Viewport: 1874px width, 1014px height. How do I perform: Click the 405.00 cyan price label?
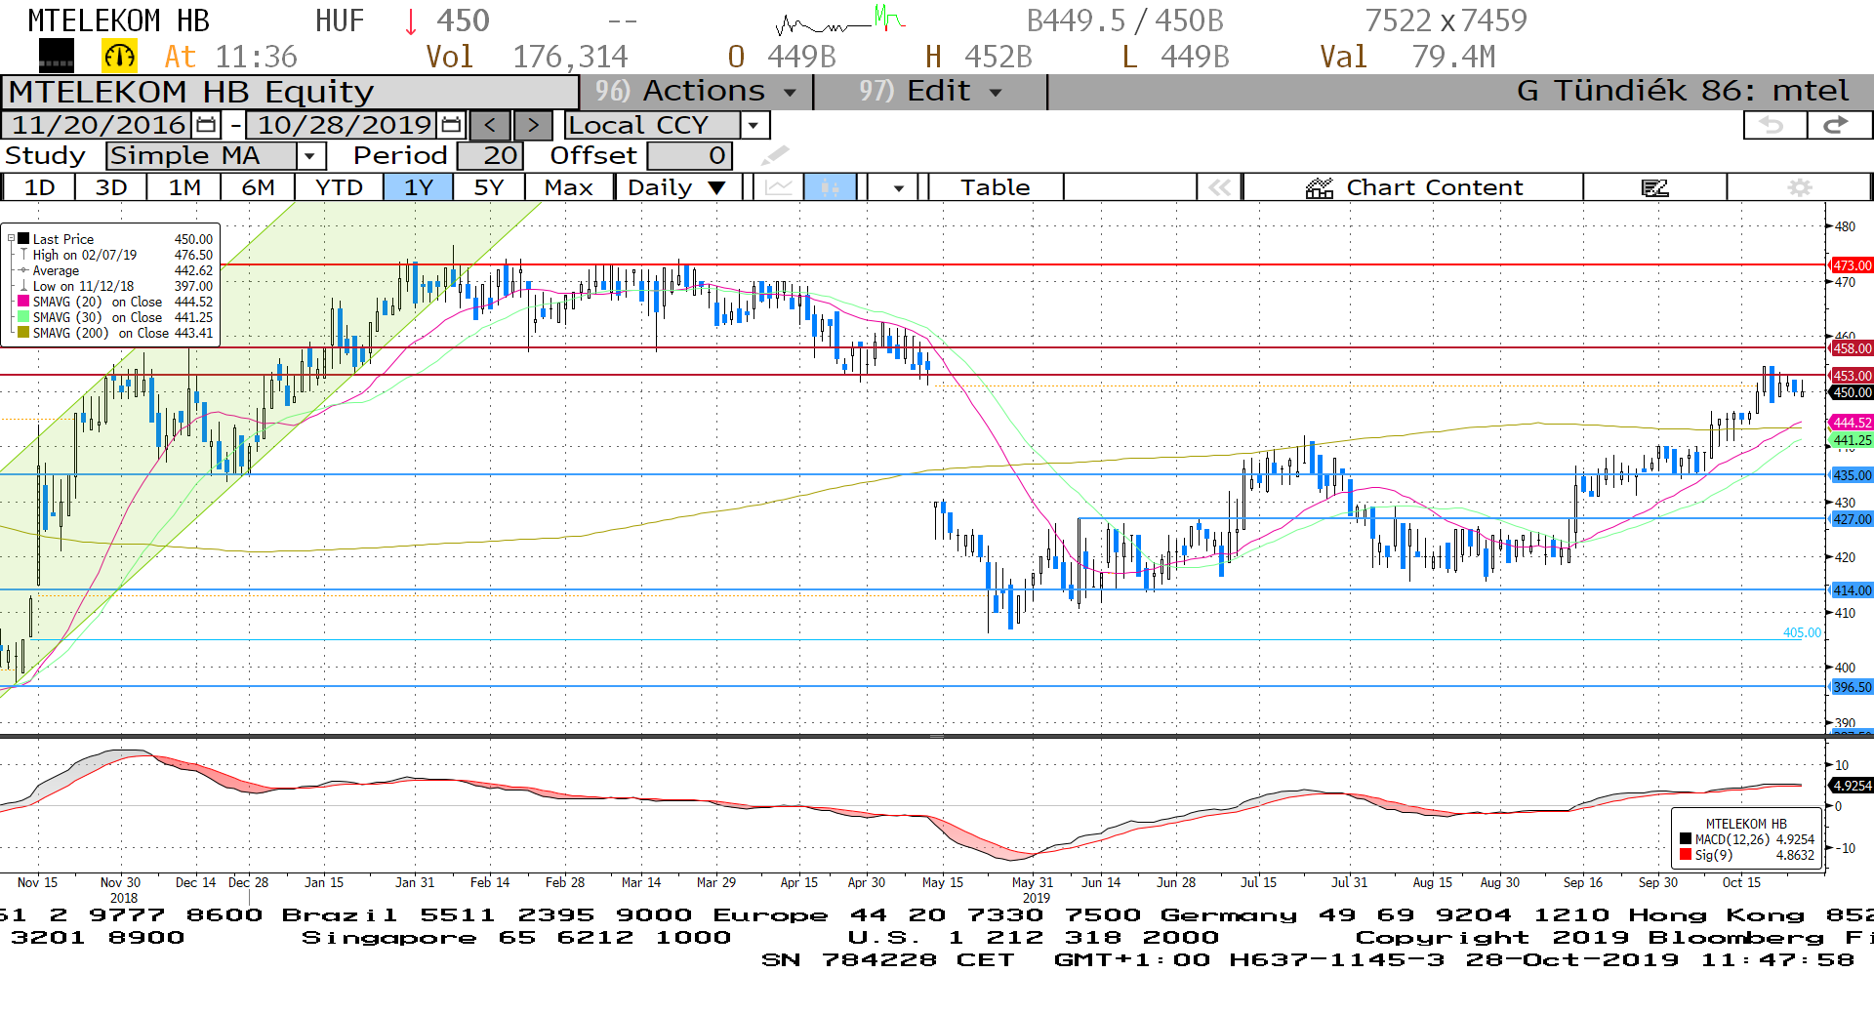click(1802, 632)
